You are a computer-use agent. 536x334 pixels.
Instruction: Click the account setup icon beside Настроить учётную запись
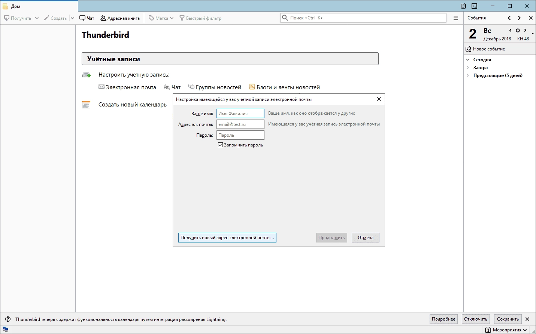87,75
